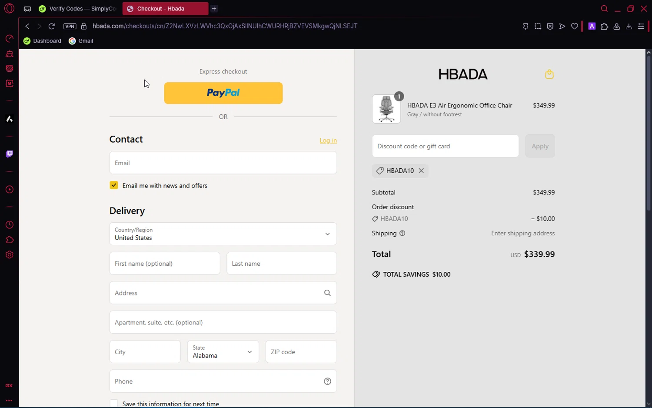Viewport: 652px width, 408px height.
Task: Open the M-labeled sidebar icon
Action: click(9, 84)
